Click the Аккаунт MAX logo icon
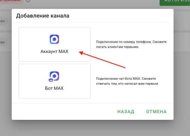 (54, 40)
